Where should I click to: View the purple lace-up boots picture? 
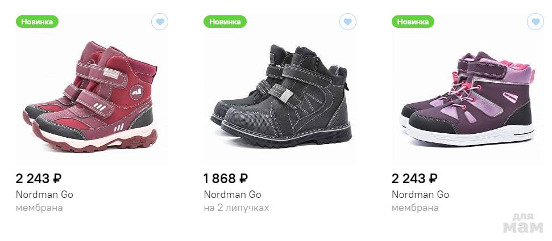point(467,96)
